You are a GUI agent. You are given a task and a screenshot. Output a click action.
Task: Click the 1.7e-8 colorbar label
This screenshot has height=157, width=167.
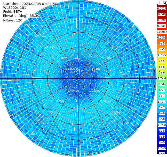[162, 125]
